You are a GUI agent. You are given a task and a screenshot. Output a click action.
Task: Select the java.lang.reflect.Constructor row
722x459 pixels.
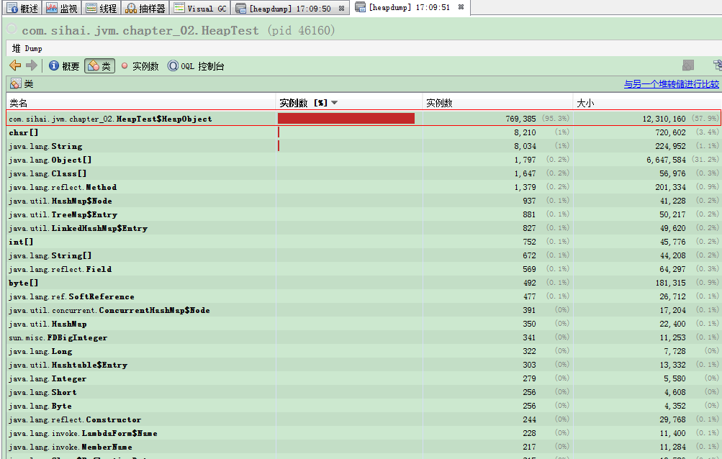pos(364,419)
